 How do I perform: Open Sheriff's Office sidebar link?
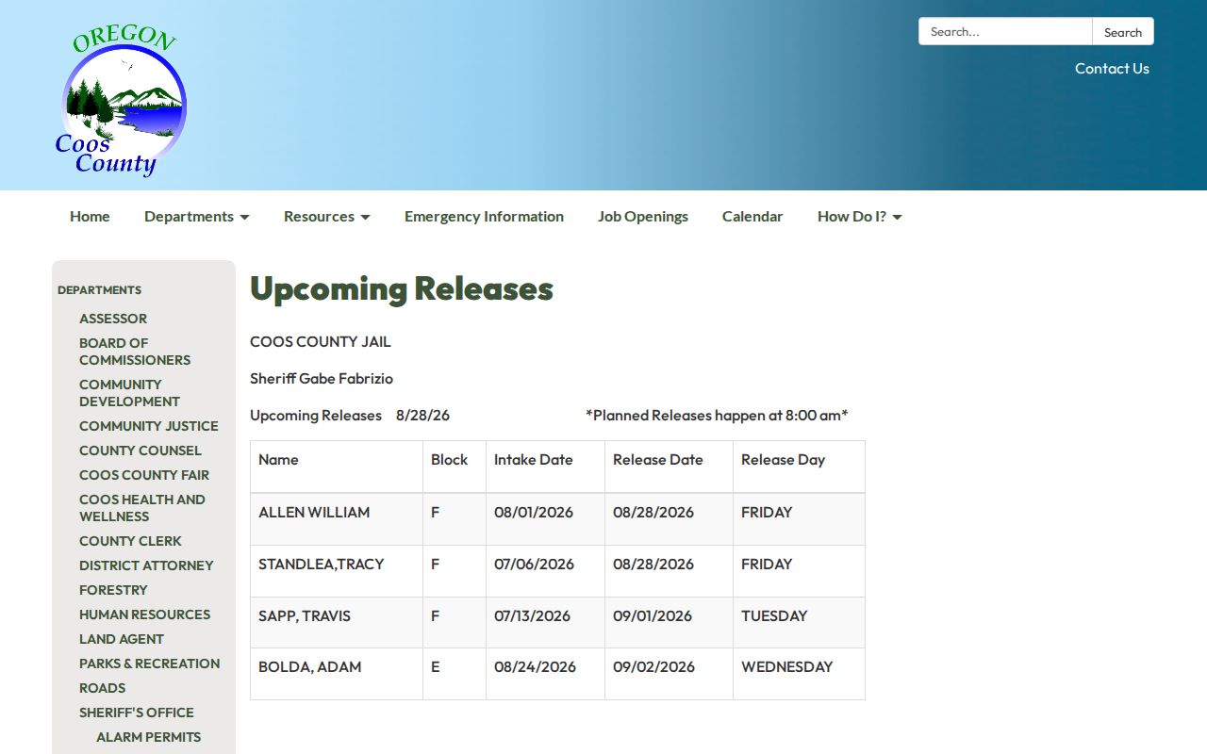pyautogui.click(x=137, y=713)
